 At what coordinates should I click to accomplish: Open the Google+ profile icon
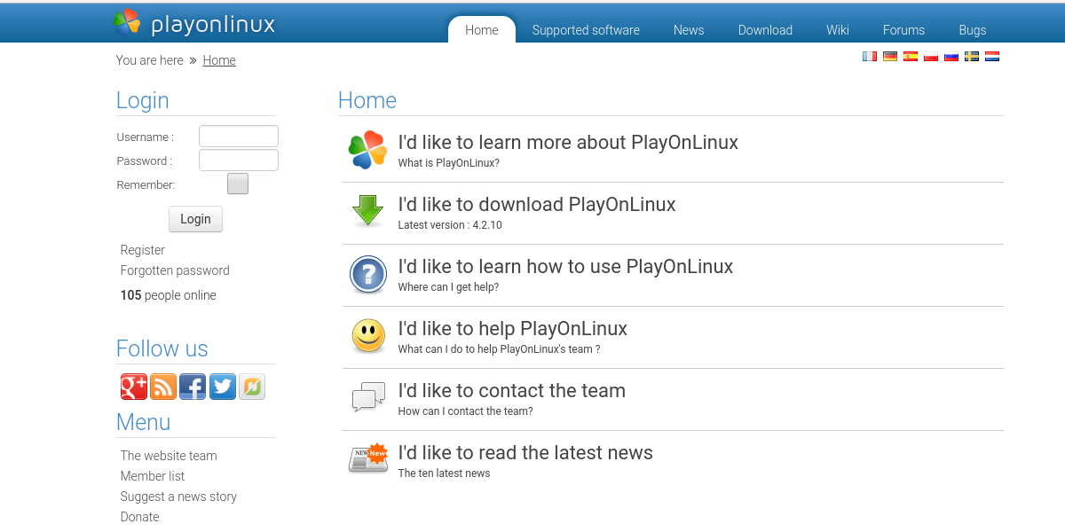pos(133,387)
